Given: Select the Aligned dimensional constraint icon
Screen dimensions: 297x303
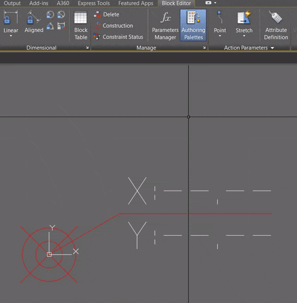Looking at the screenshot, I should click(34, 17).
